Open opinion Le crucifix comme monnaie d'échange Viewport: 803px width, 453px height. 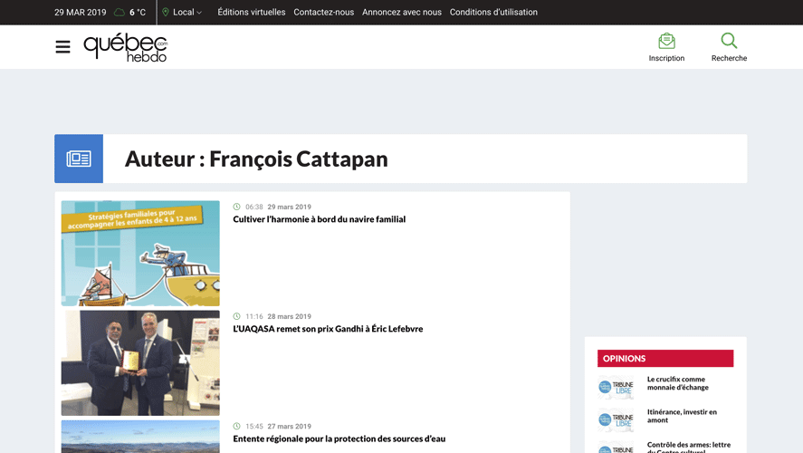click(x=678, y=383)
